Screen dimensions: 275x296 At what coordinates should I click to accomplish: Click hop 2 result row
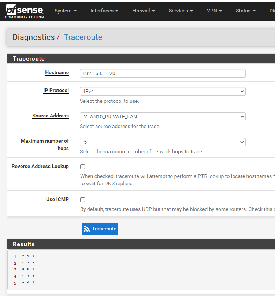[x=24, y=263]
